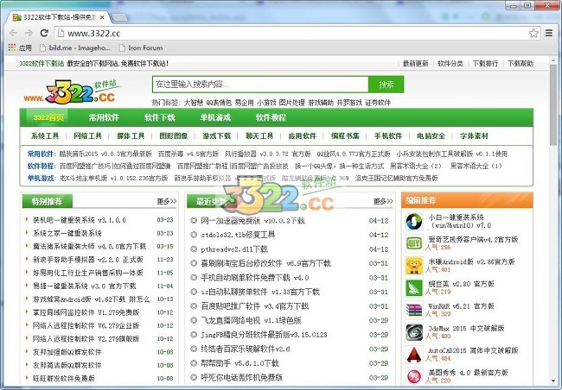Open 电脑安全 category
This screenshot has height=390, width=562.
tap(431, 136)
